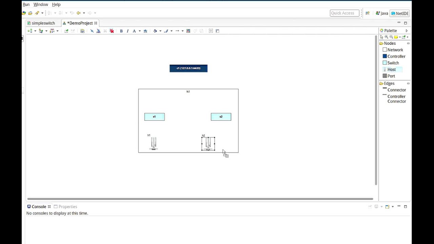Select host h1 in the diagram
This screenshot has width=434, height=244.
(154, 143)
